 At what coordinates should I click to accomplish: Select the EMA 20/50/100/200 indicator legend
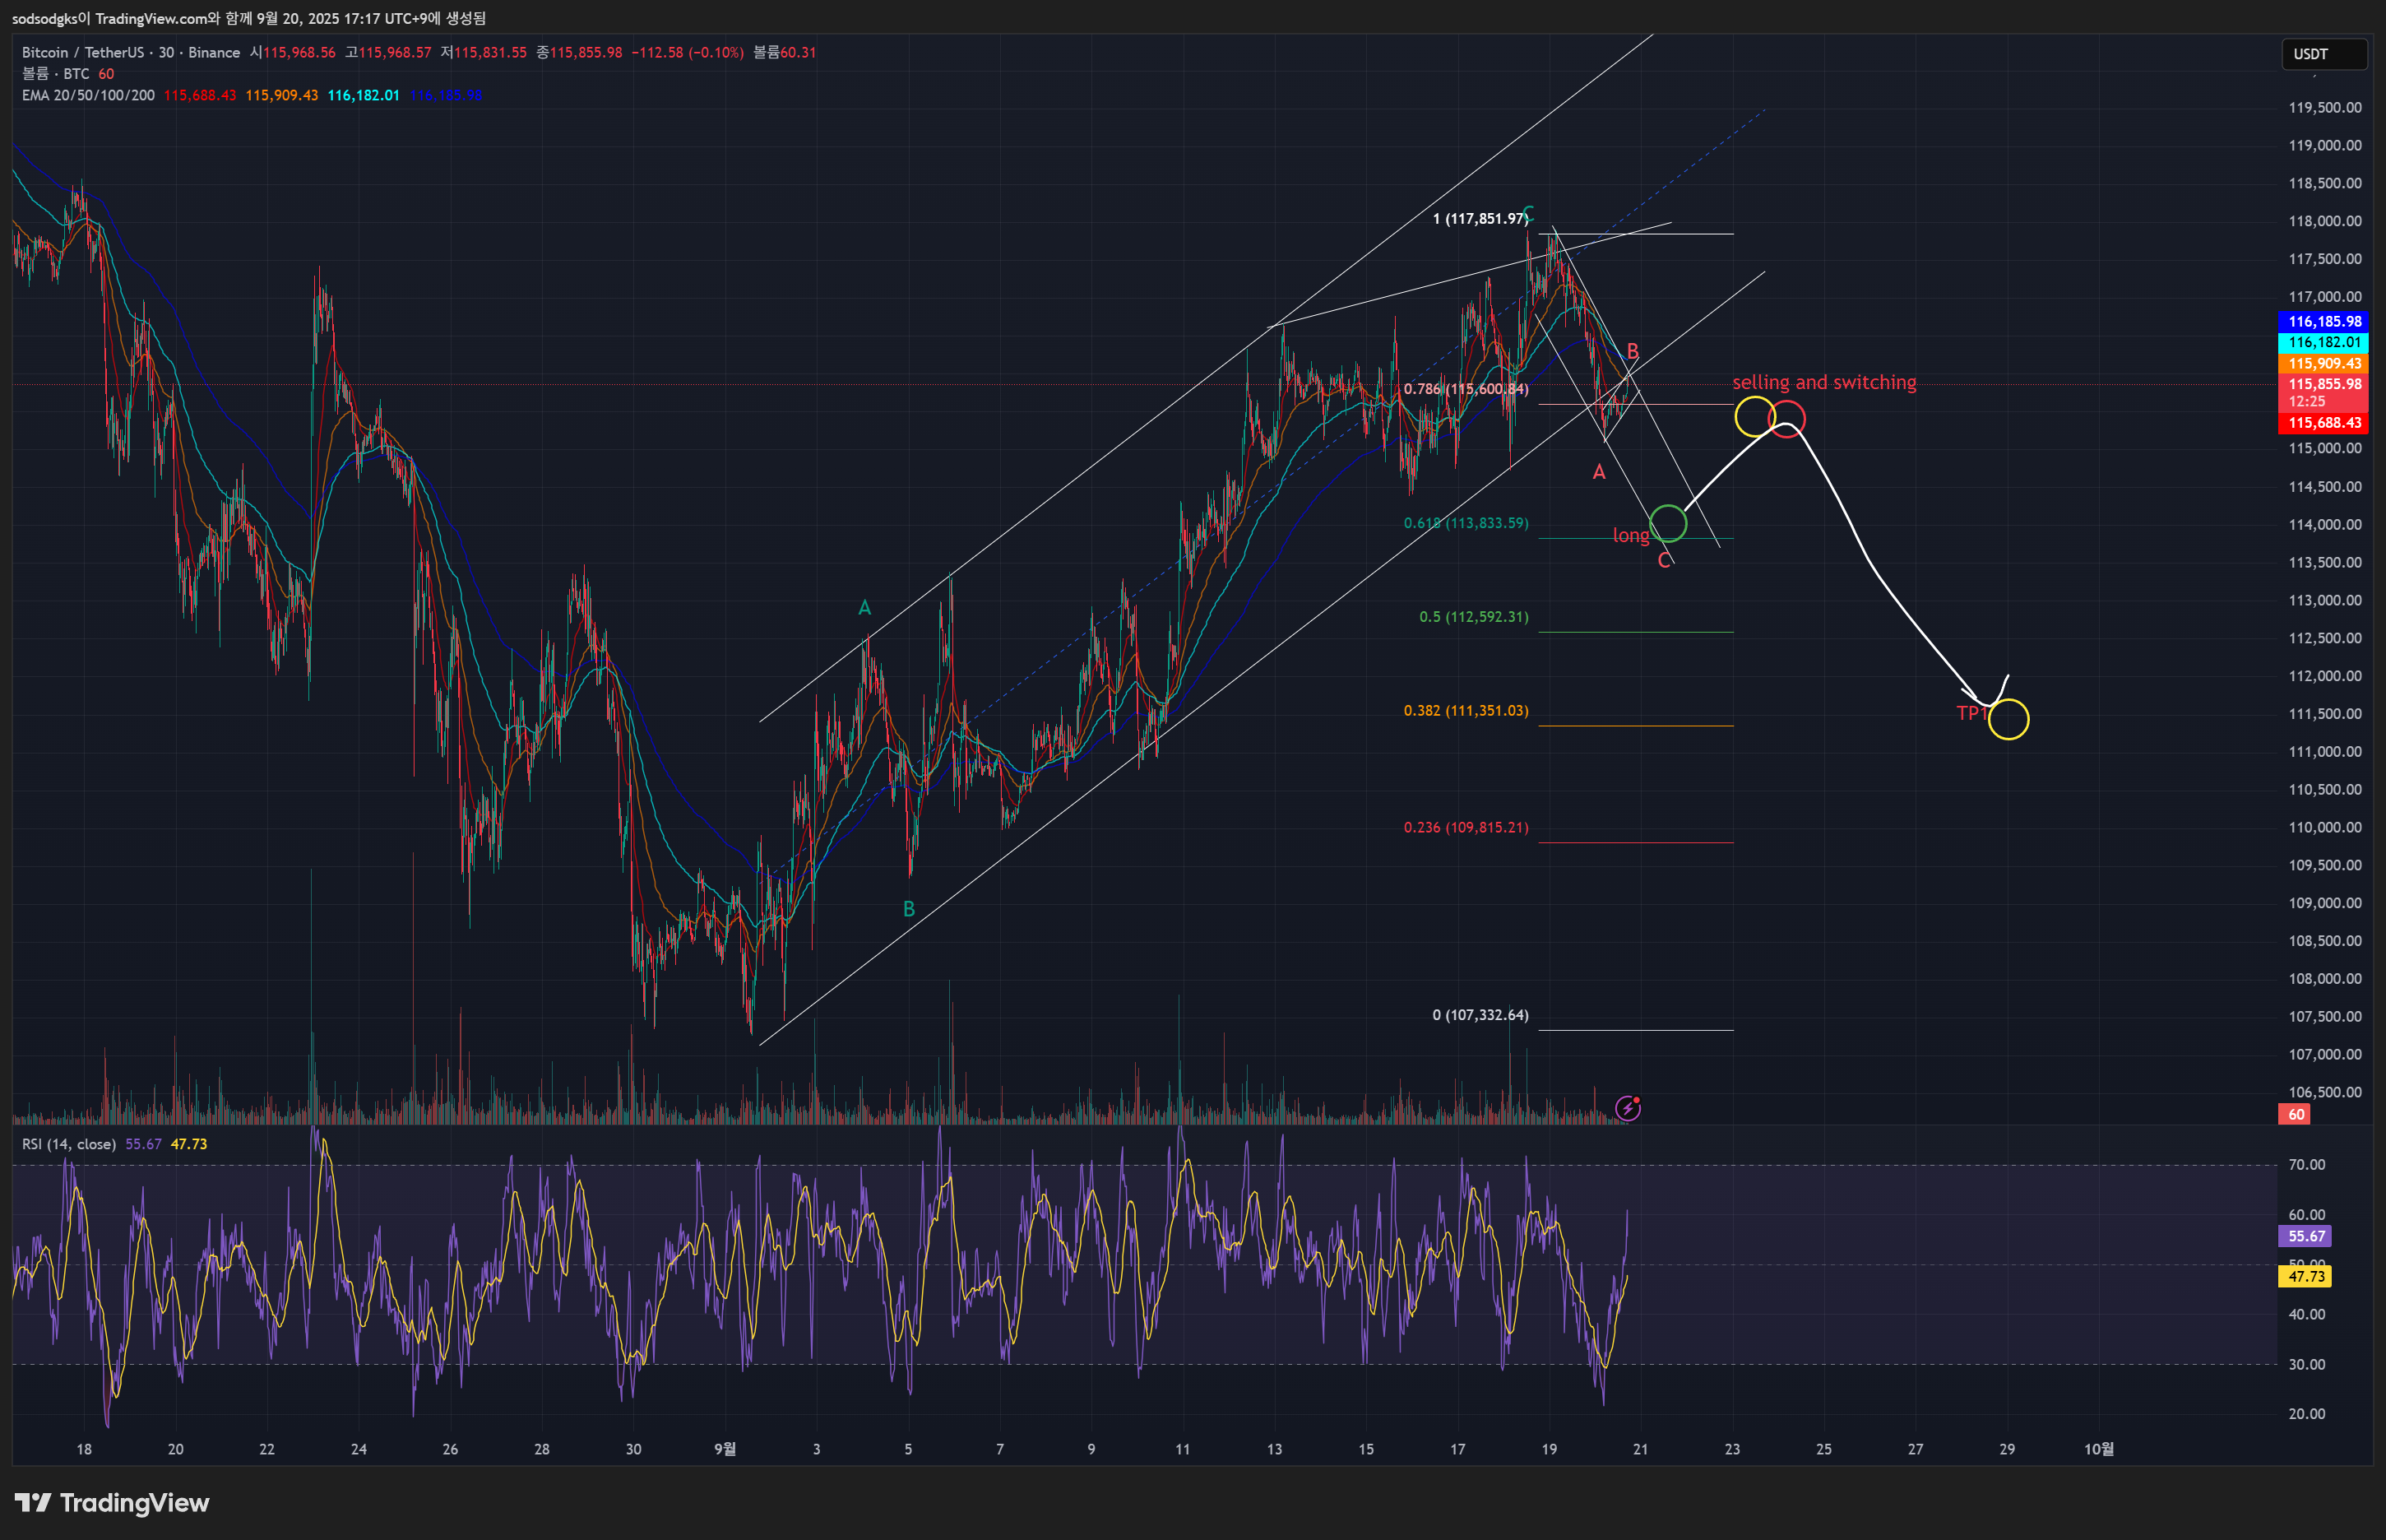tap(88, 95)
